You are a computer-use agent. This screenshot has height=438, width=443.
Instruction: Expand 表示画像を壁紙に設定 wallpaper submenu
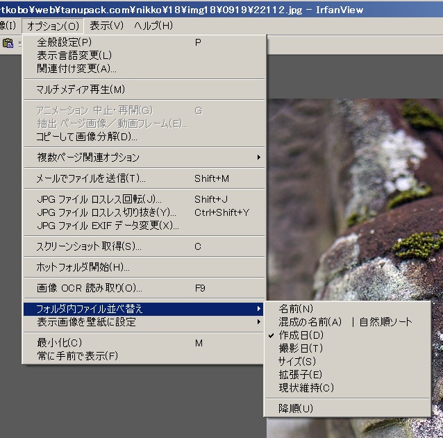point(86,322)
